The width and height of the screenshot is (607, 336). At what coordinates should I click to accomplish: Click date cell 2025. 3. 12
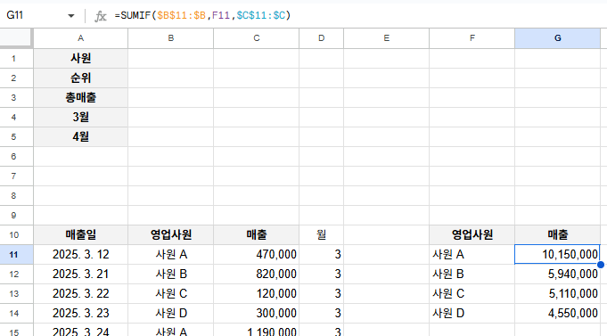[80, 254]
